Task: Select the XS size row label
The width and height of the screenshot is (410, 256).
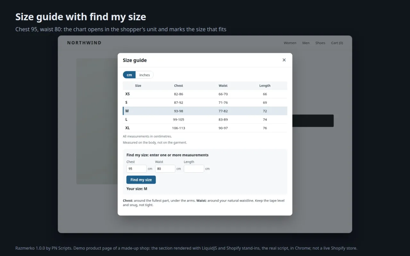Action: click(127, 94)
